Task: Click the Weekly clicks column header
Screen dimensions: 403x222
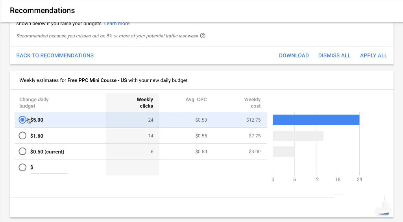Action: point(144,103)
